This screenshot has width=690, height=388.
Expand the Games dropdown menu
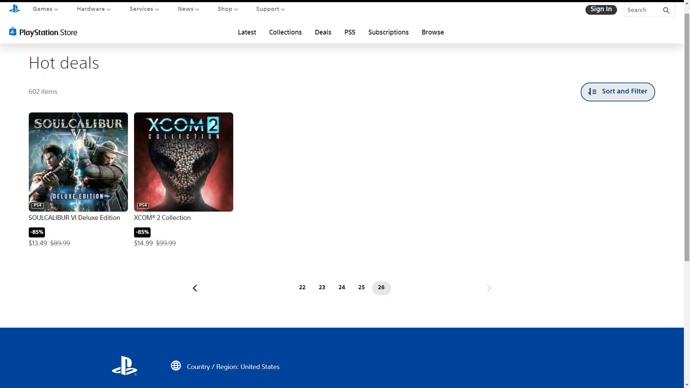[x=45, y=9]
